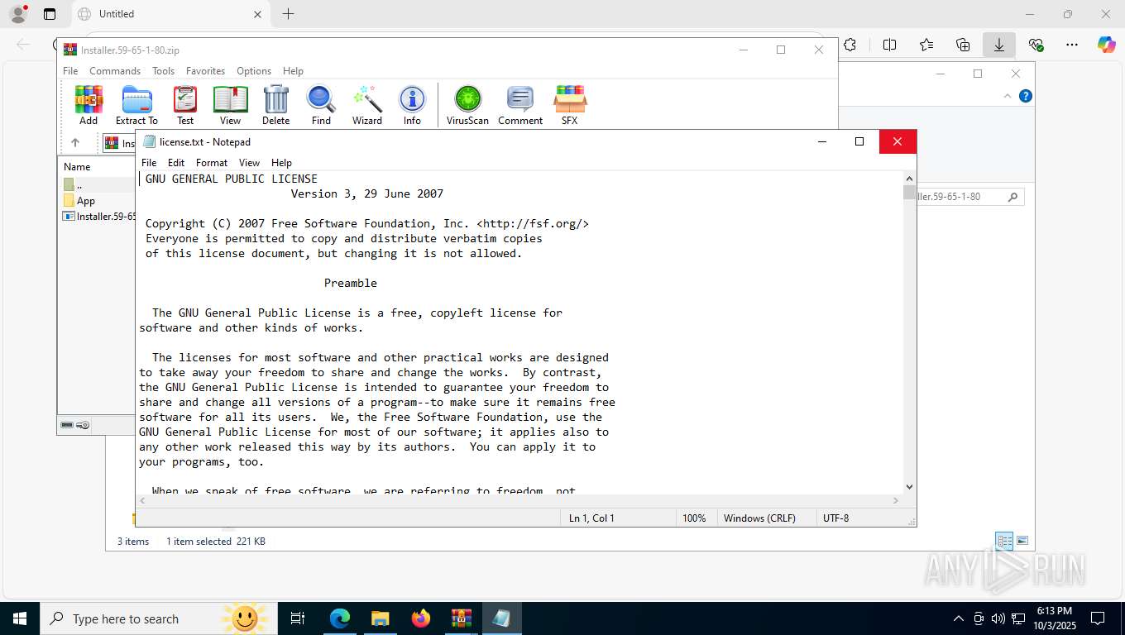Open the WinRAR Tools menu

pyautogui.click(x=163, y=71)
